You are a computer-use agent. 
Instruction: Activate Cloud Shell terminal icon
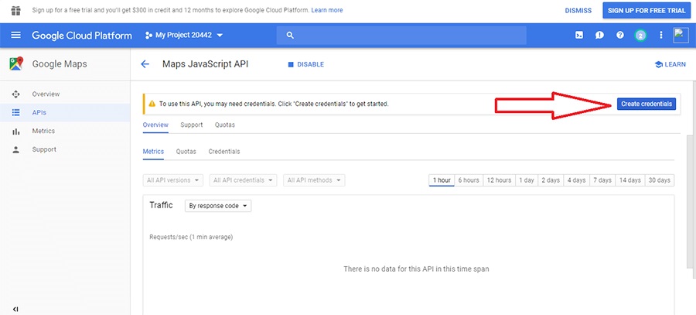coord(579,36)
